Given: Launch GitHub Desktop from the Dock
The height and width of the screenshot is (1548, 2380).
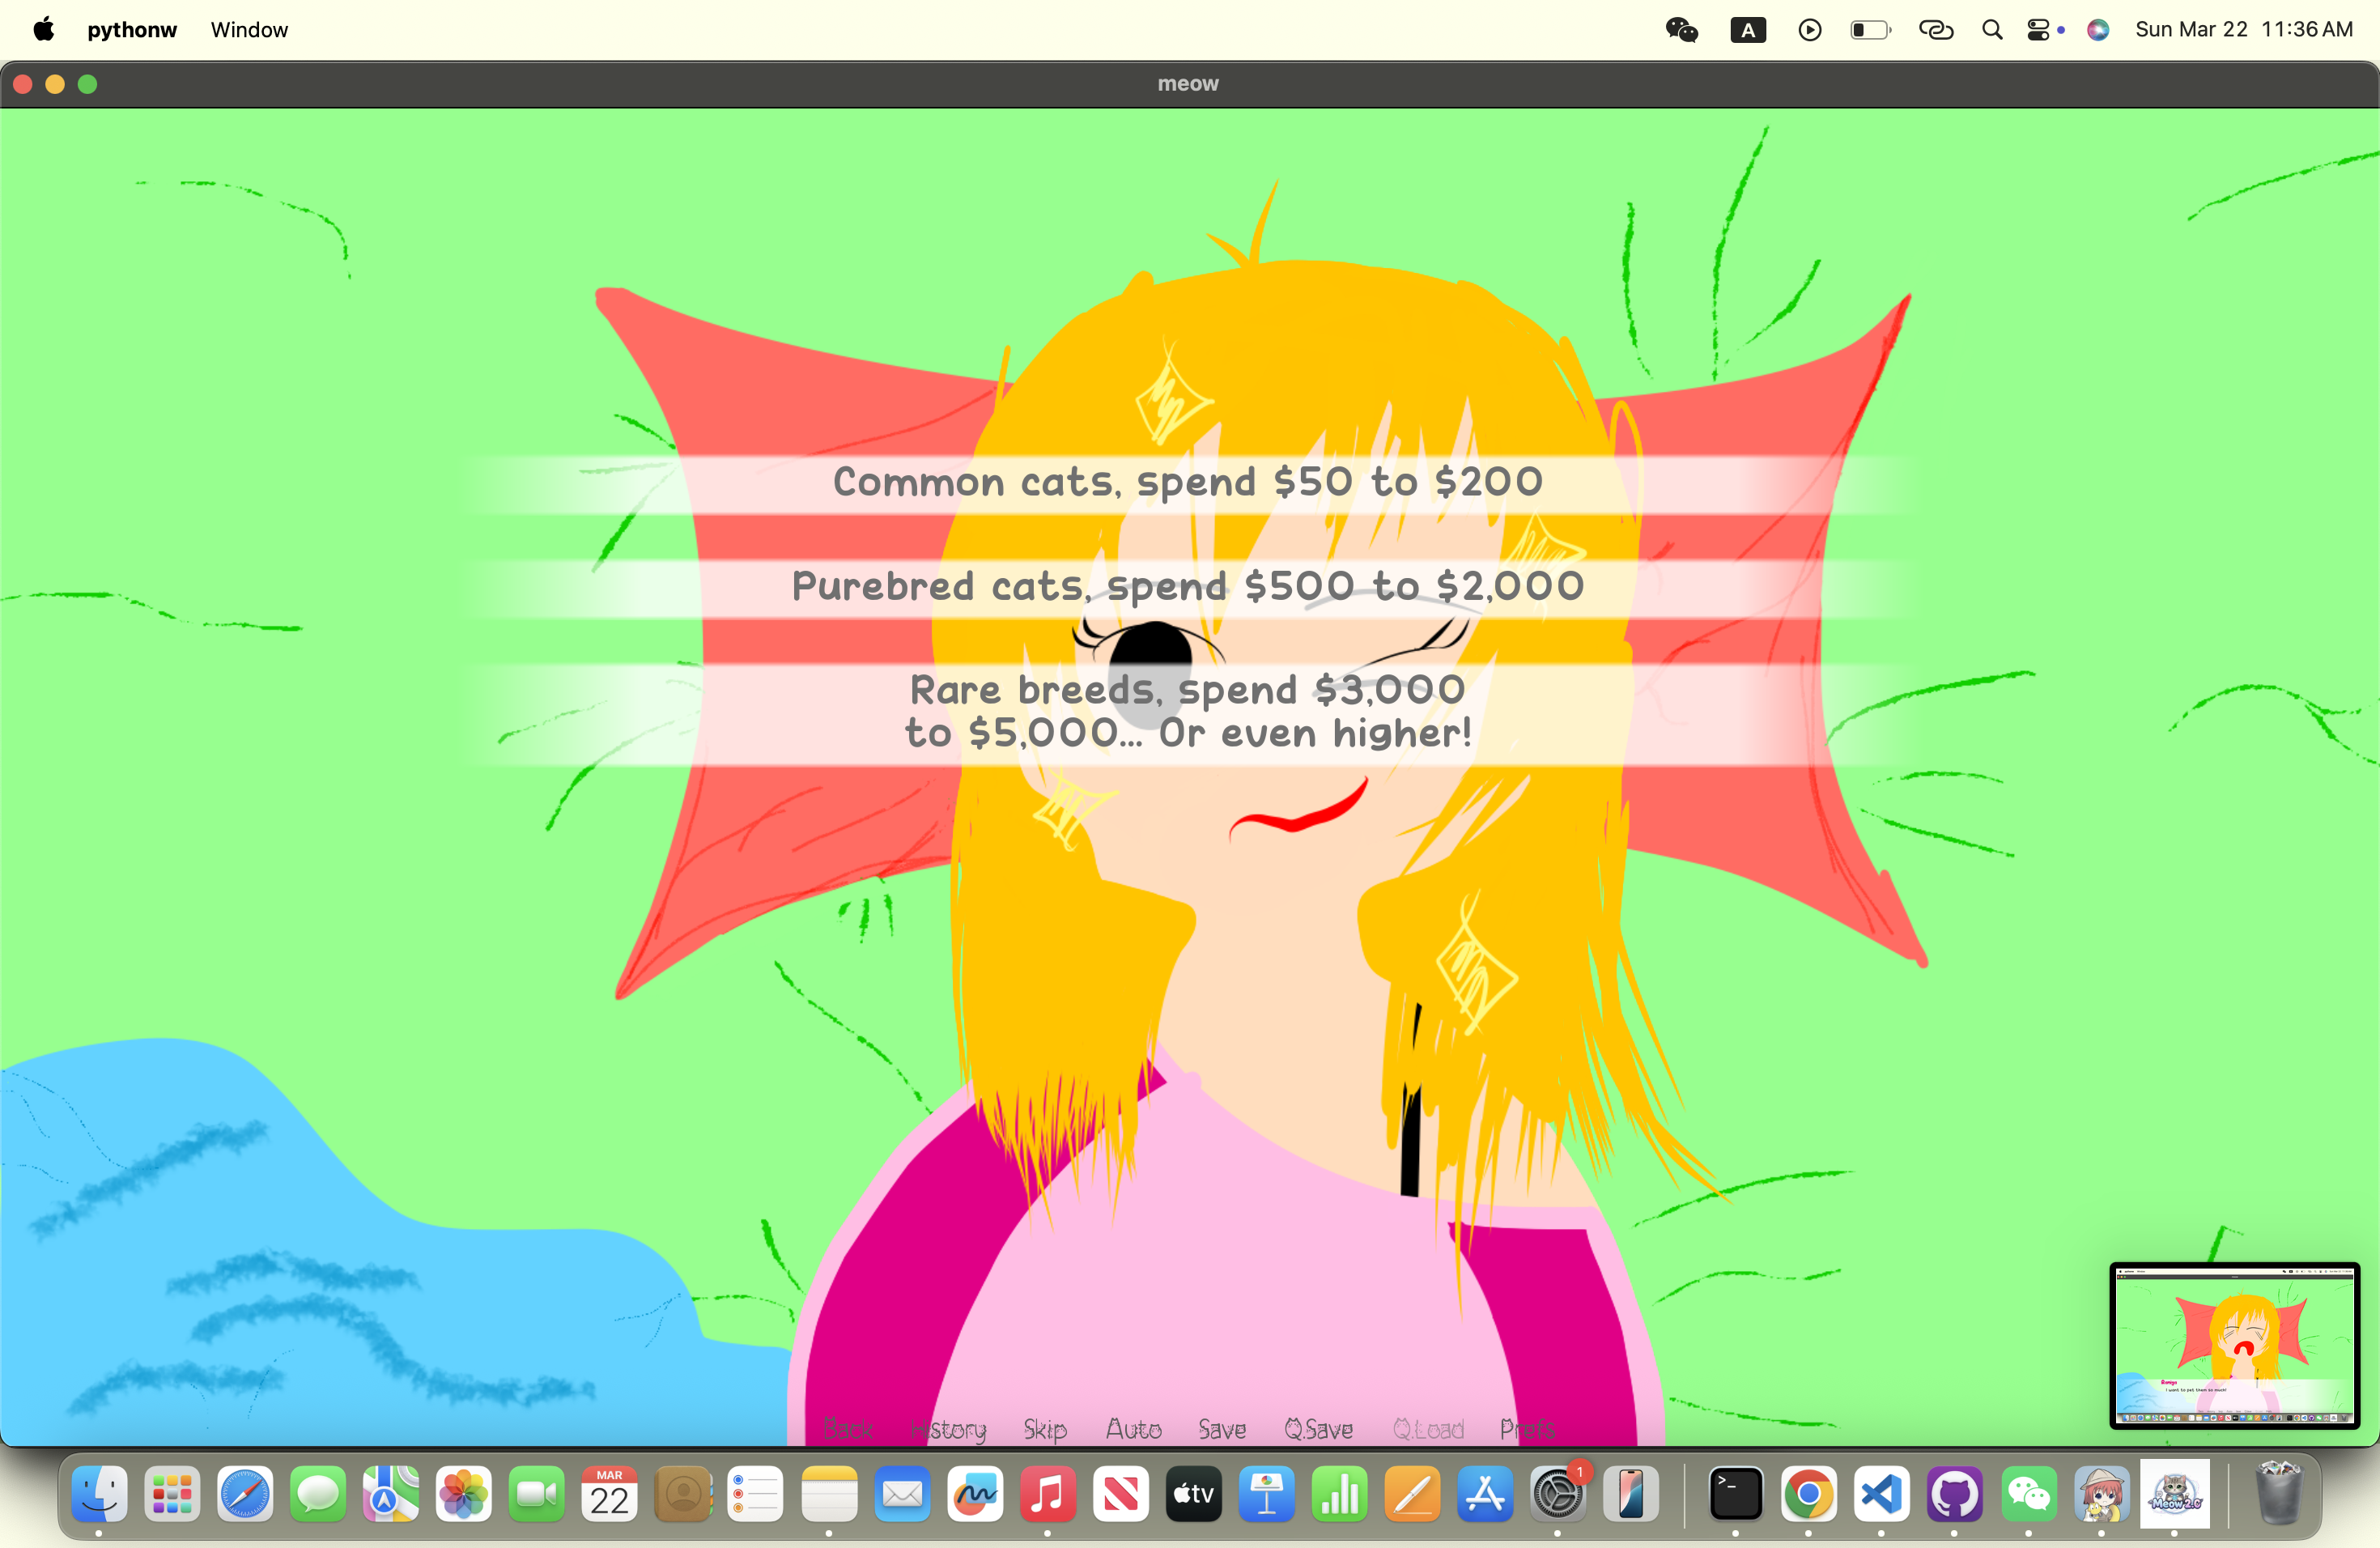Looking at the screenshot, I should coord(1954,1495).
